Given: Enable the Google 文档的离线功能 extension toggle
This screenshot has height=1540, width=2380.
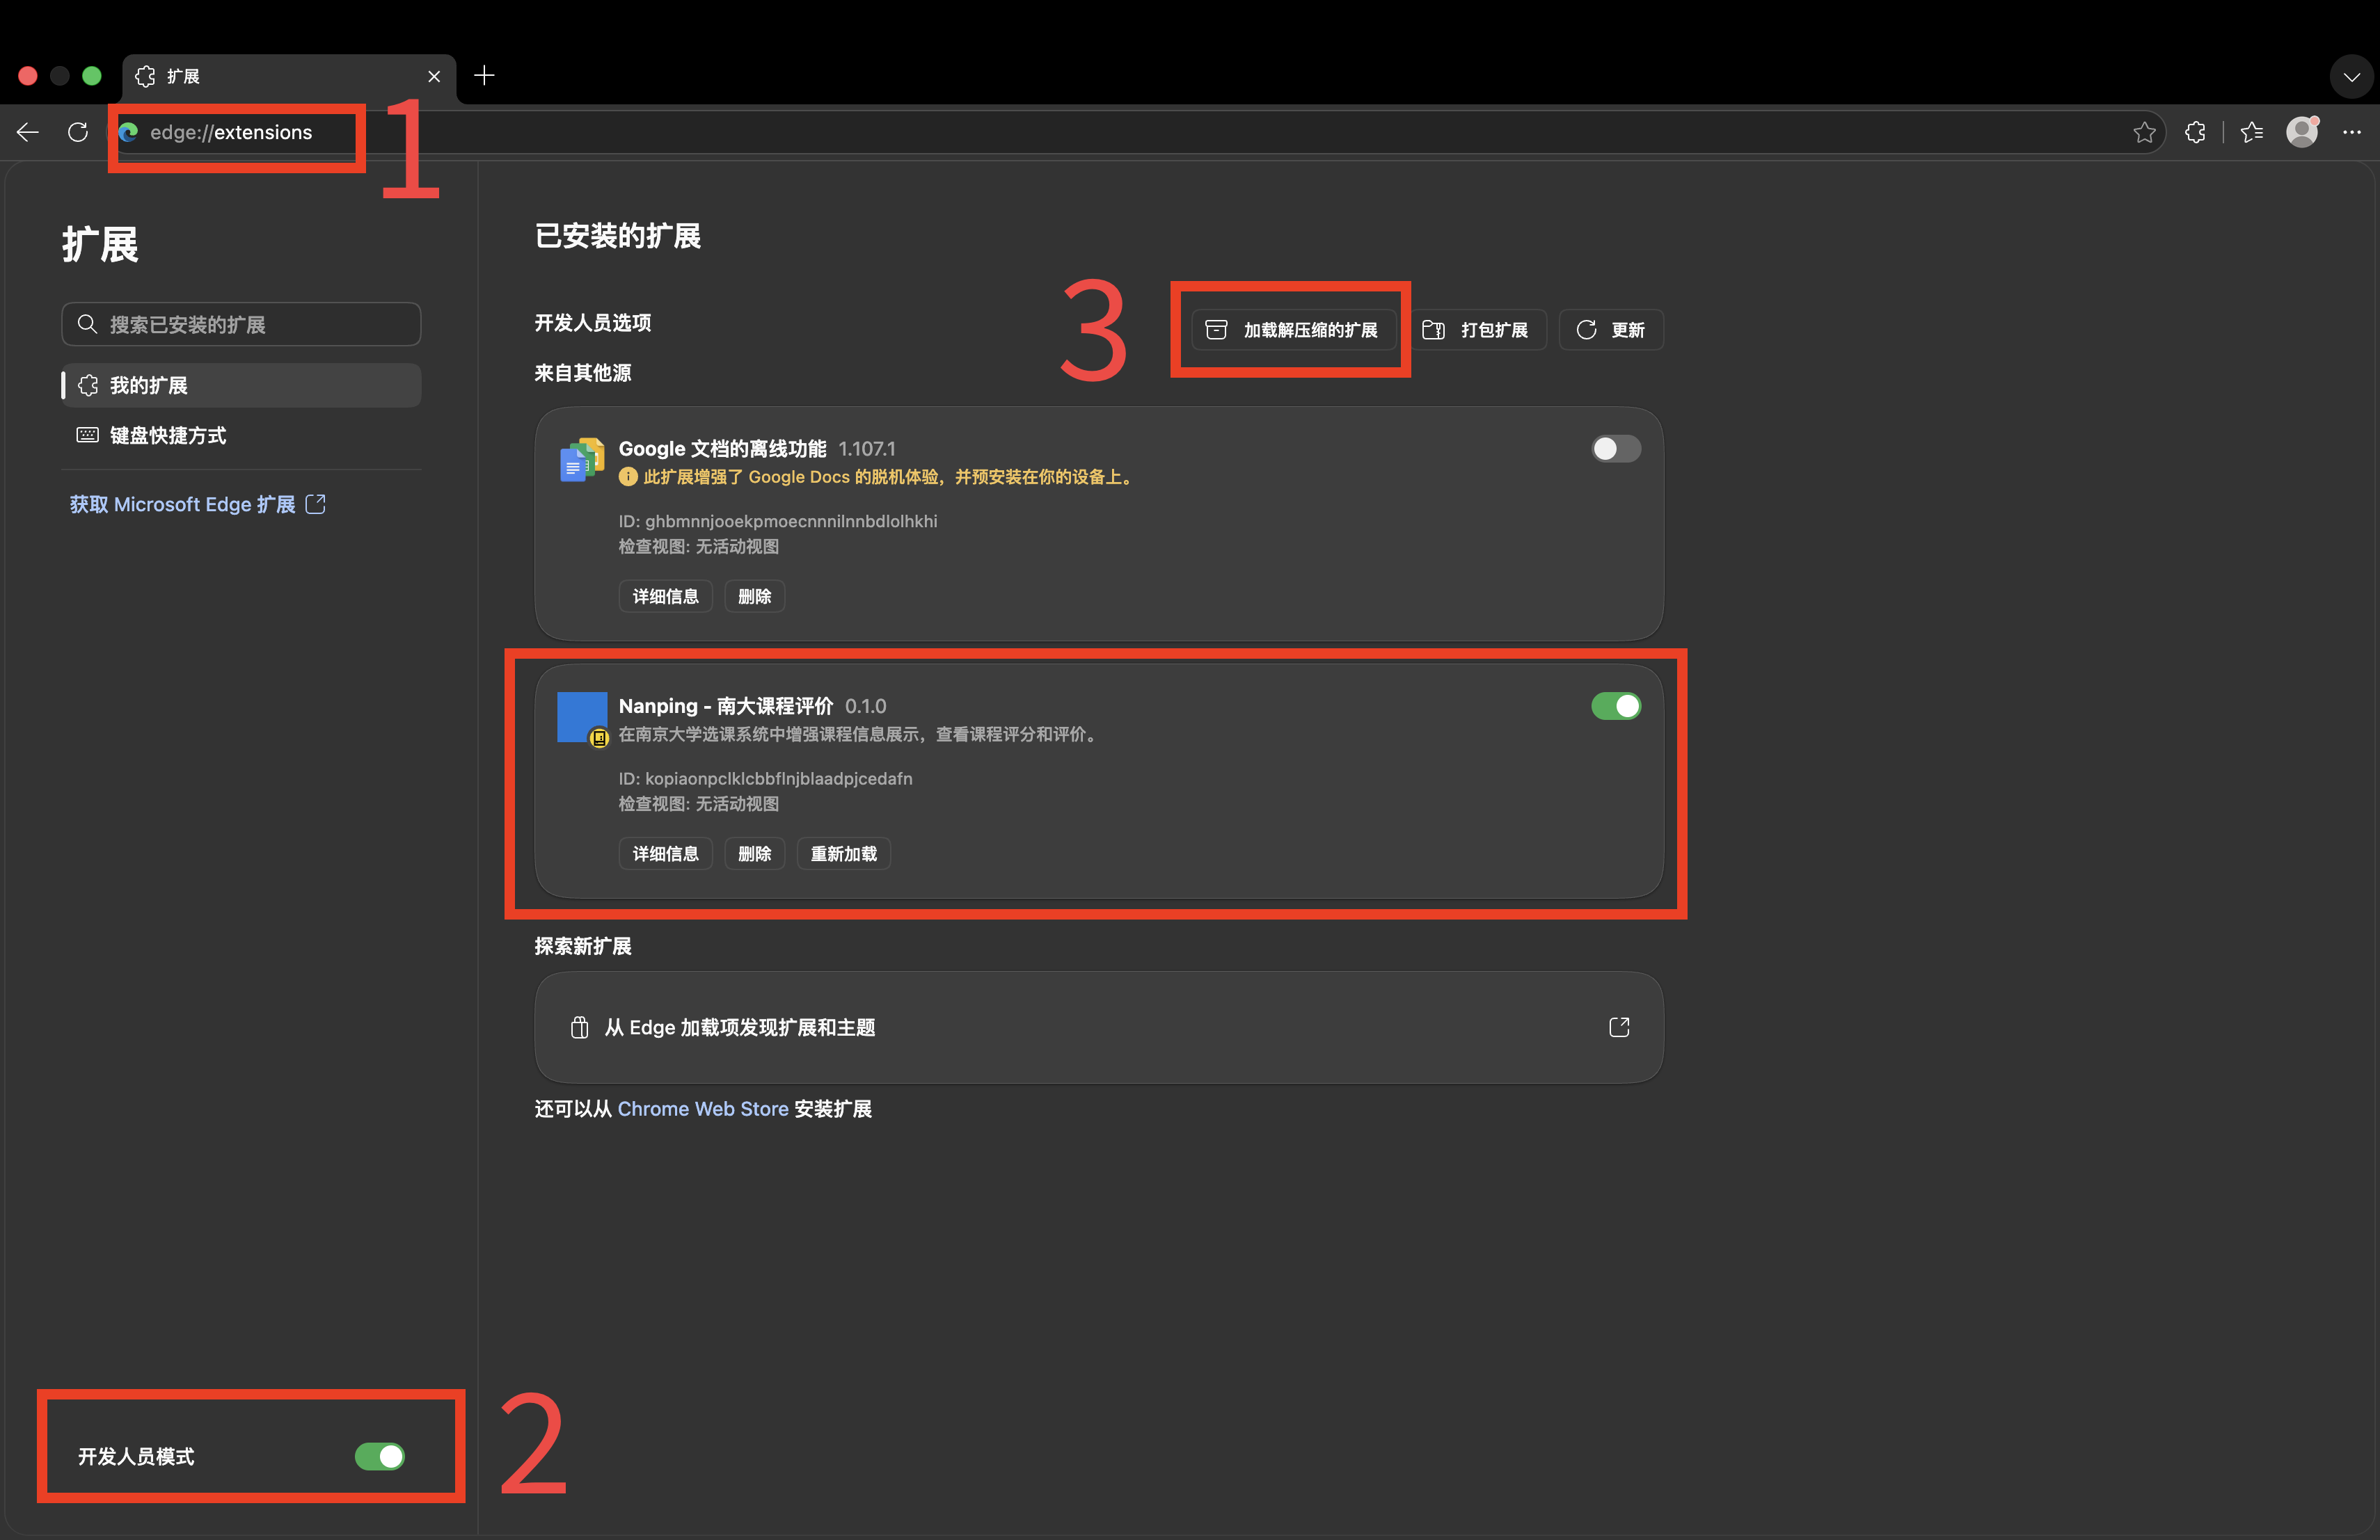Looking at the screenshot, I should [x=1616, y=449].
